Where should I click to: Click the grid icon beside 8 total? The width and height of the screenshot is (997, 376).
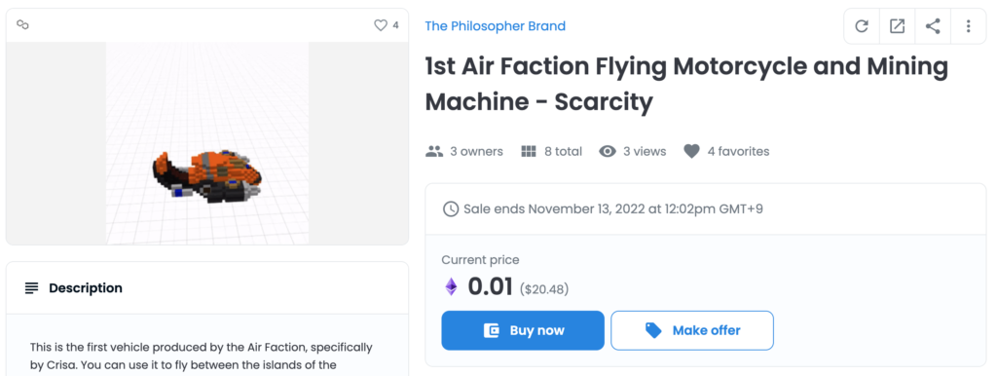tap(529, 151)
